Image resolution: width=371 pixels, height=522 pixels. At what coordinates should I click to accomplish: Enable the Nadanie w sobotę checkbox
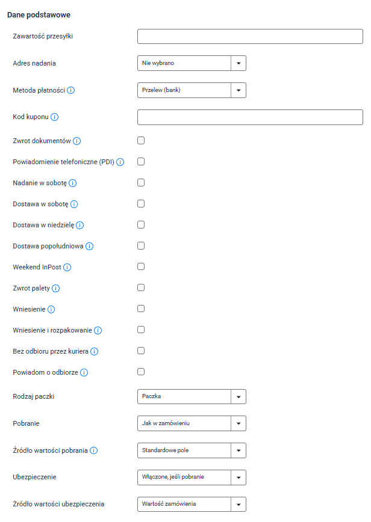141,182
